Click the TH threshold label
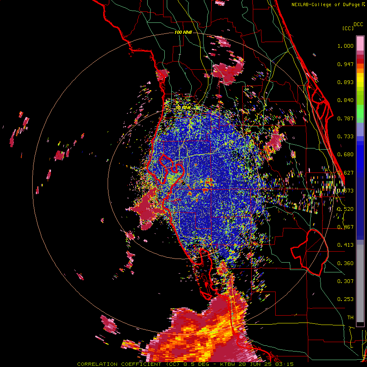The image size is (367, 367). coord(350,318)
